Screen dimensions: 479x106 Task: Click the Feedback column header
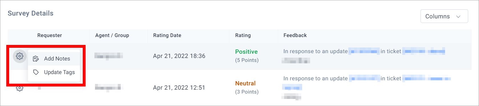[295, 35]
